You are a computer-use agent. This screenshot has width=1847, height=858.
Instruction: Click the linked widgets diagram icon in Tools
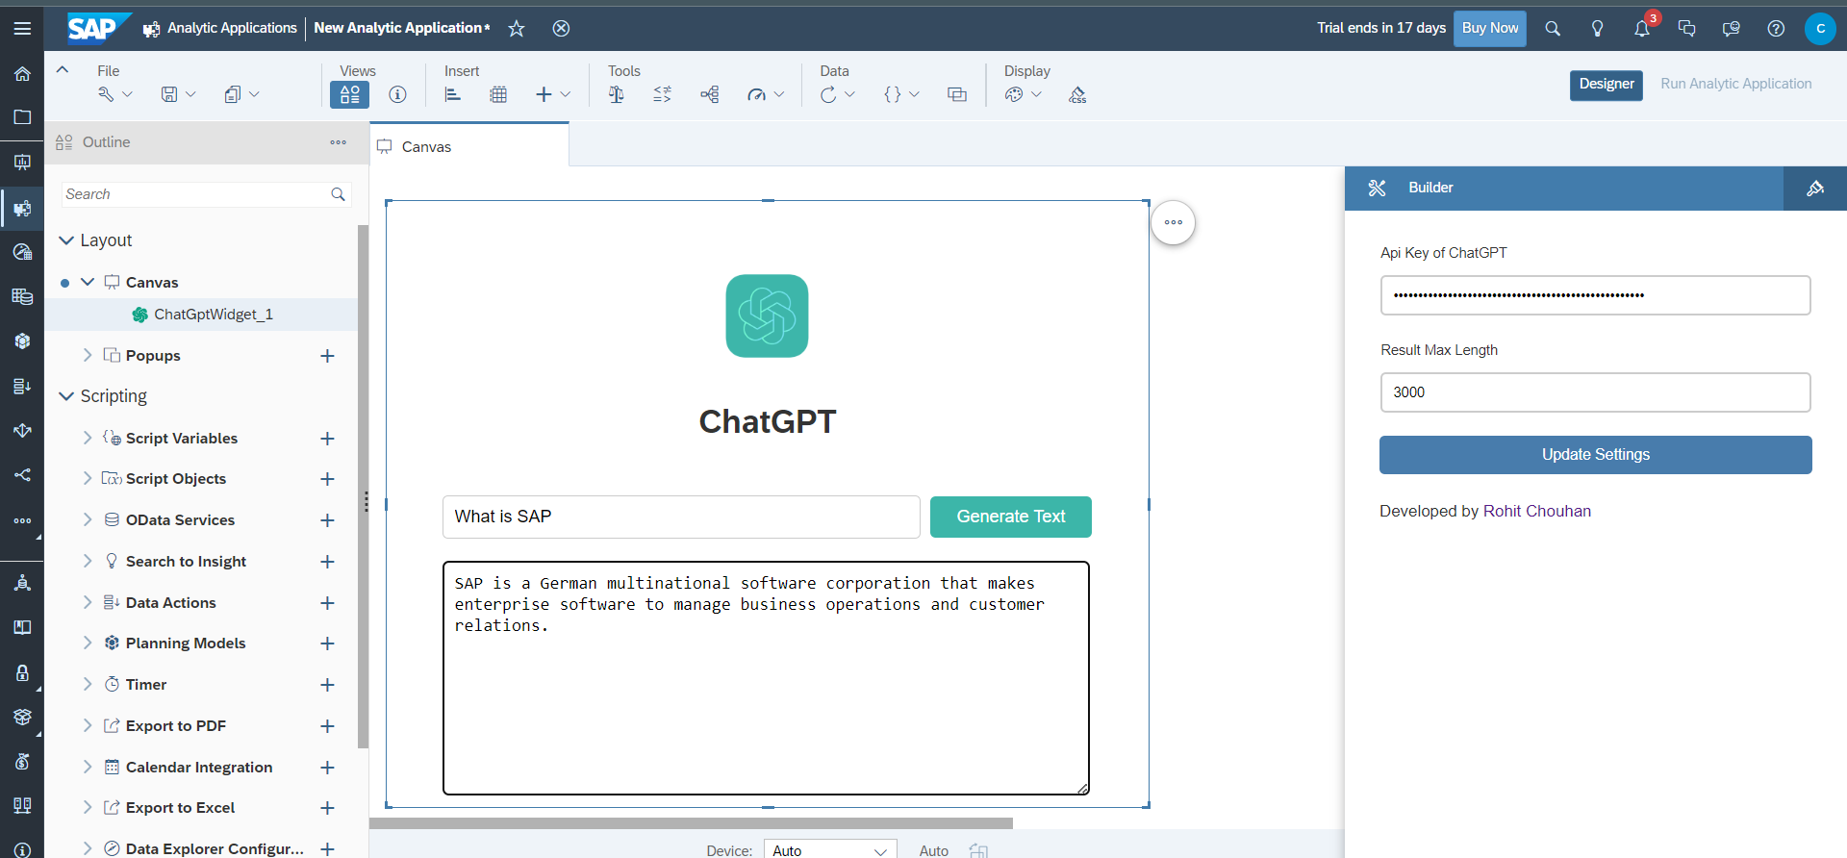(x=709, y=94)
